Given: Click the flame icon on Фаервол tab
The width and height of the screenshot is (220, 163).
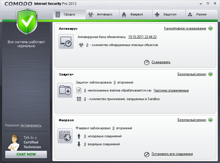Looking at the screenshot, I should (124, 14).
